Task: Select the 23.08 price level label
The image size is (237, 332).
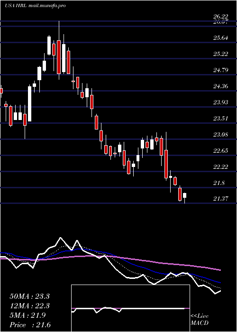Action: pos(221,135)
